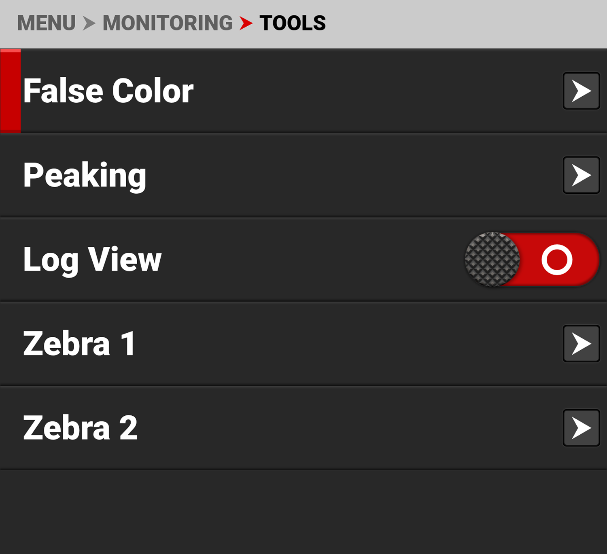Open Zebra 1 options via arrow icon
This screenshot has width=607, height=554.
[581, 344]
